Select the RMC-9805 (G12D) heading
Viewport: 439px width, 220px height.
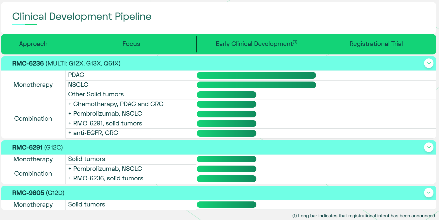(x=38, y=193)
